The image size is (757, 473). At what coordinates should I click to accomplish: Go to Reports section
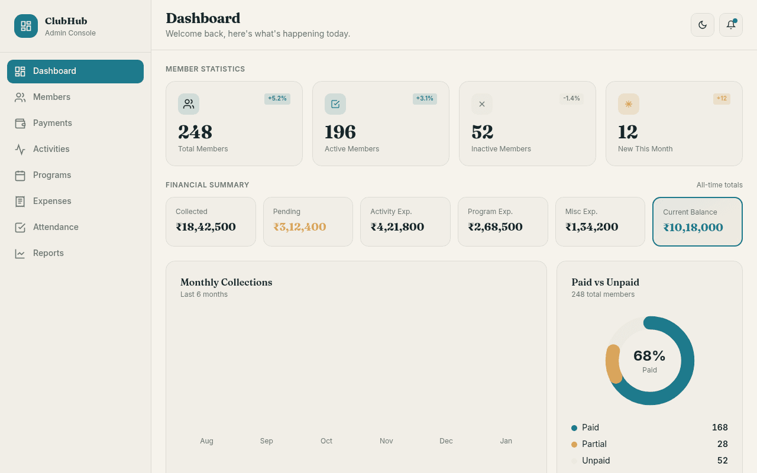click(x=75, y=253)
